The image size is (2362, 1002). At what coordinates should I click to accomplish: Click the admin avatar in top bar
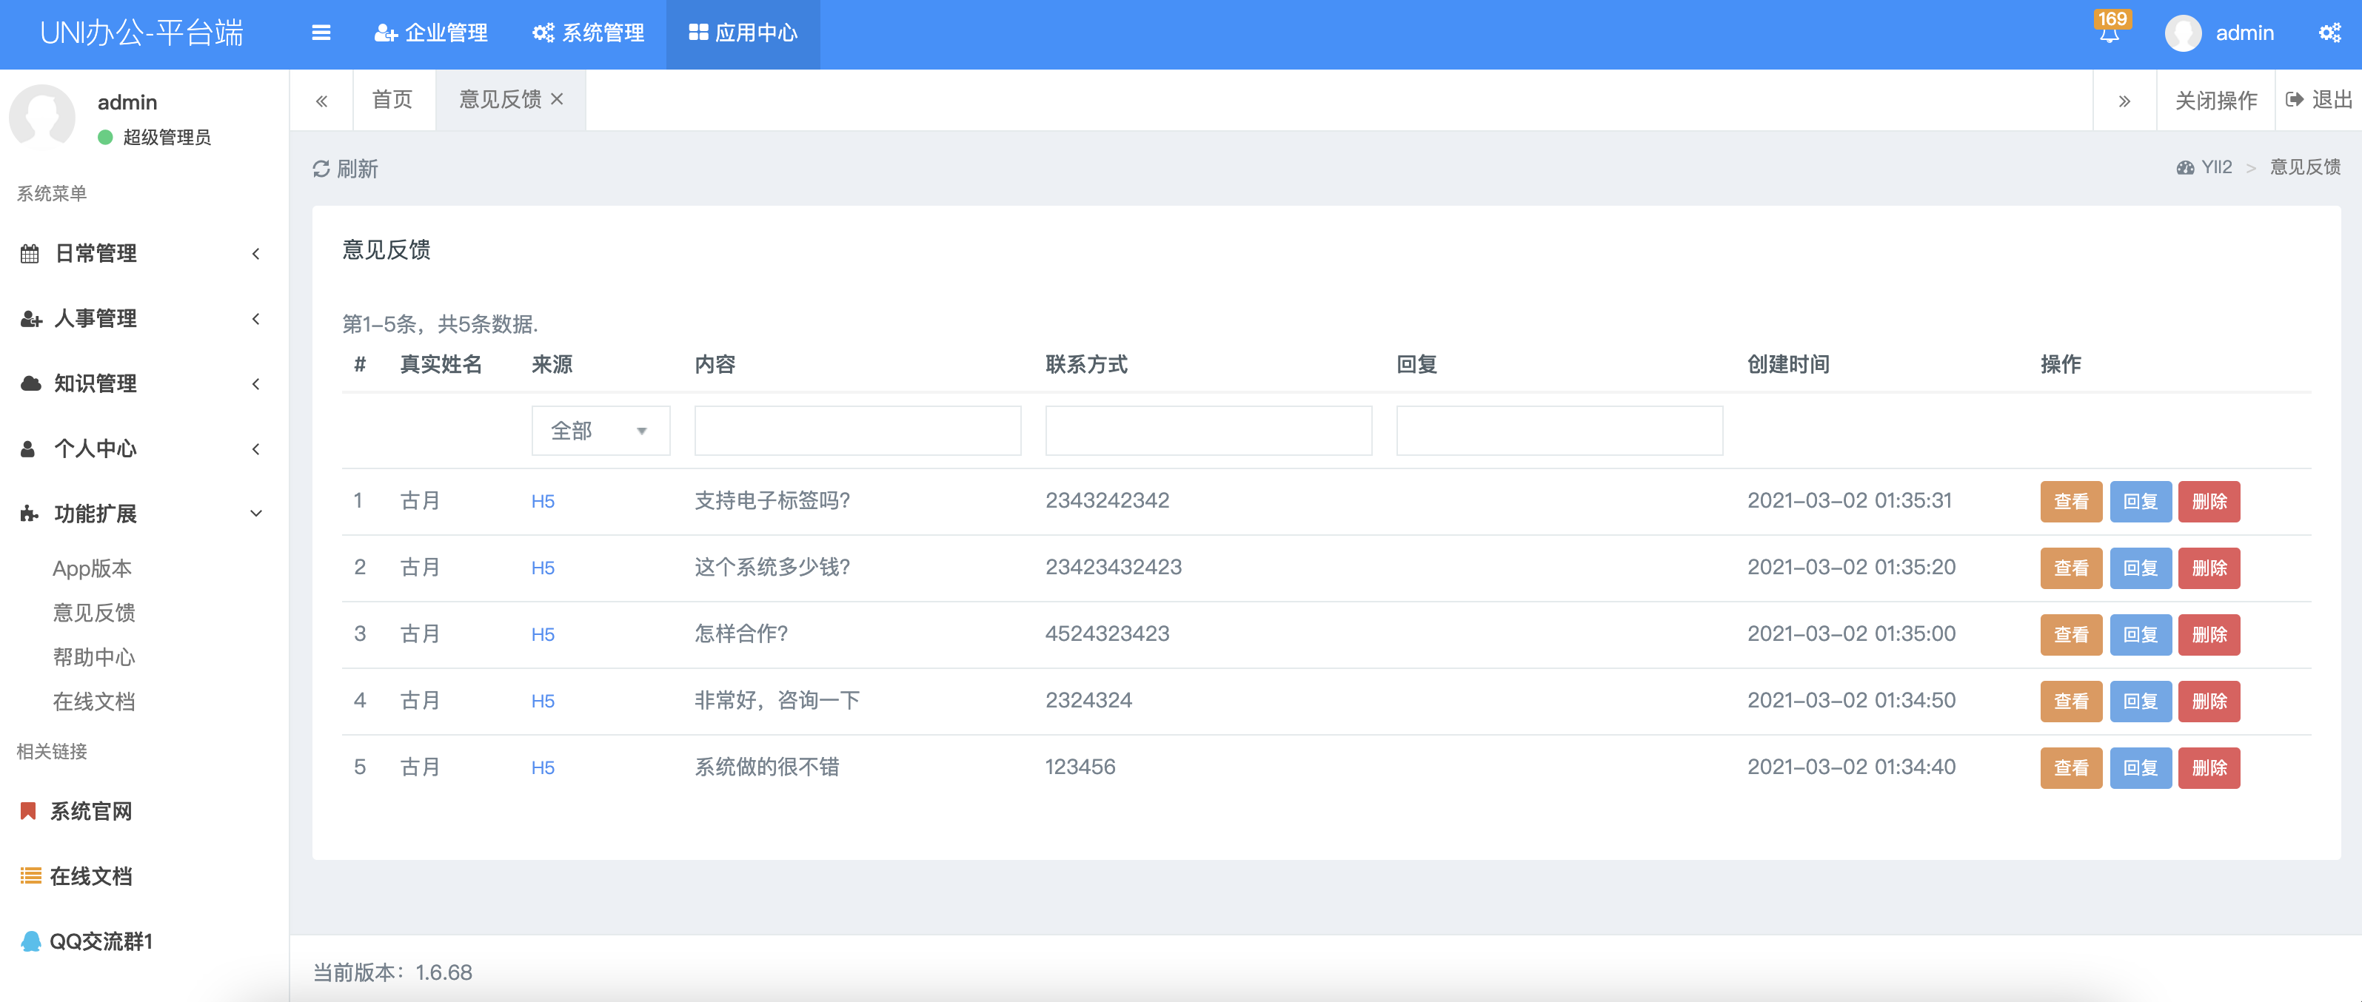pyautogui.click(x=2182, y=33)
